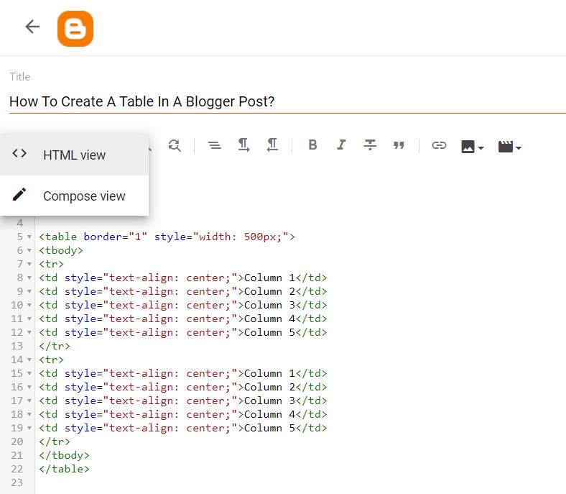Click the 'Column 4' code on line 11

click(x=182, y=319)
